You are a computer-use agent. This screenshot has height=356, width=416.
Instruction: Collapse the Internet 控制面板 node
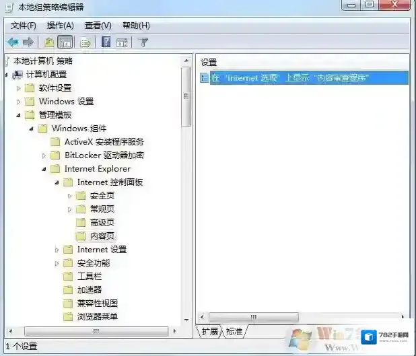57,182
